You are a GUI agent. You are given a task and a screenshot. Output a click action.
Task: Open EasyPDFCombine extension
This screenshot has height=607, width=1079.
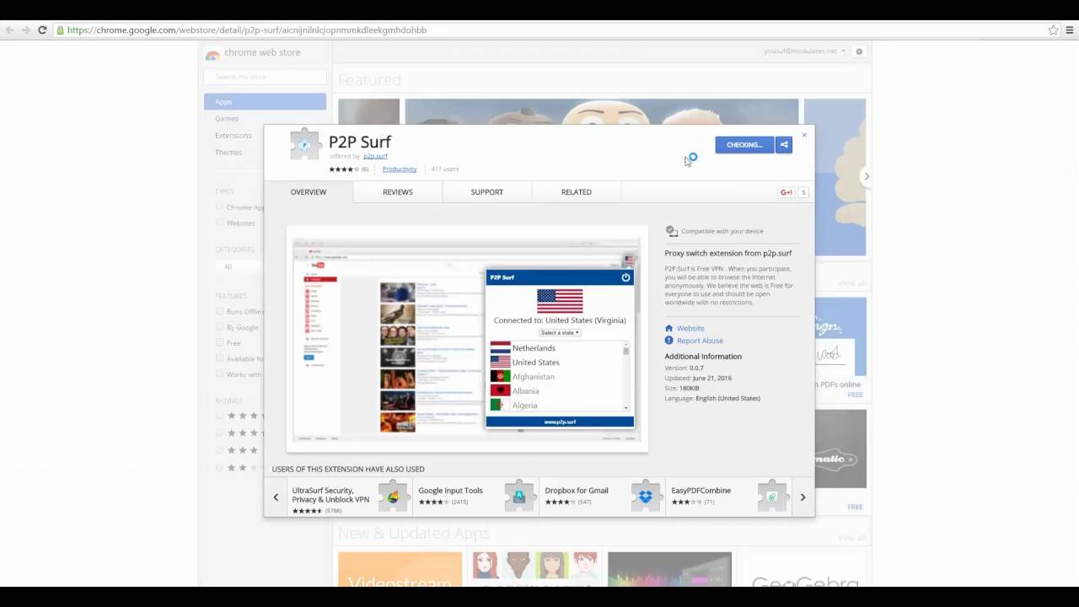701,491
